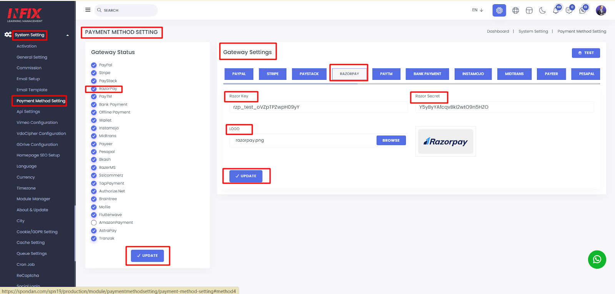Click the search magnifier icon
The height and width of the screenshot is (294, 615).
(x=99, y=10)
